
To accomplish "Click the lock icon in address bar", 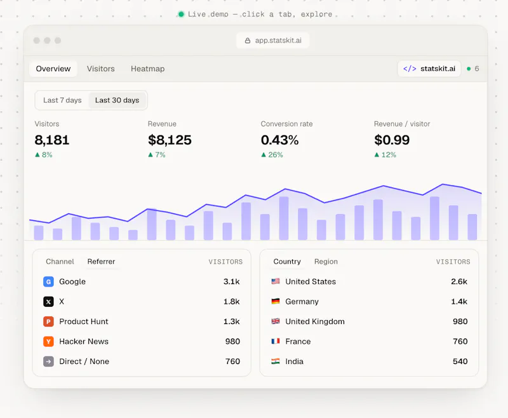I will click(x=248, y=41).
